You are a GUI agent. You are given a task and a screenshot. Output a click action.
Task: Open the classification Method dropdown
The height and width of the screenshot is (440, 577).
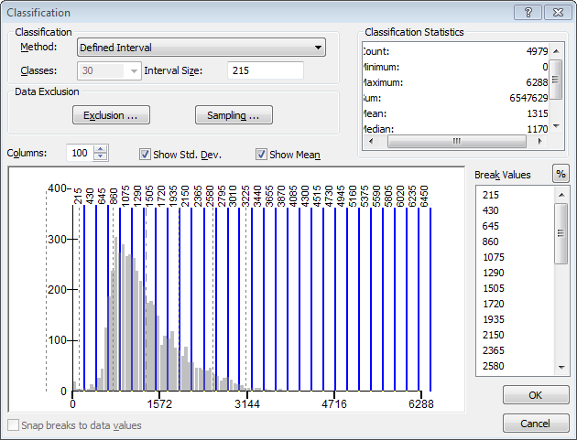pos(201,48)
